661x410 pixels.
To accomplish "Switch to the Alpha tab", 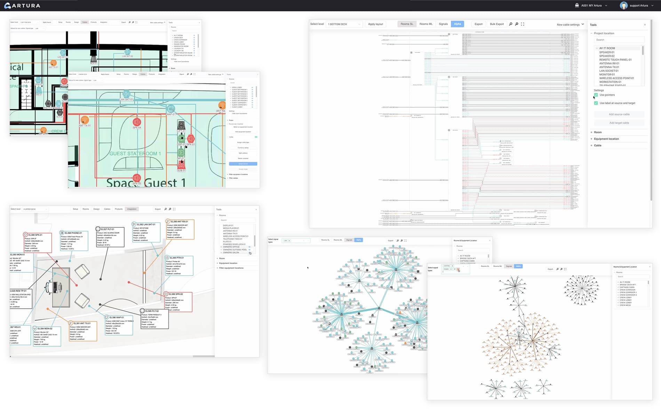I will (457, 24).
